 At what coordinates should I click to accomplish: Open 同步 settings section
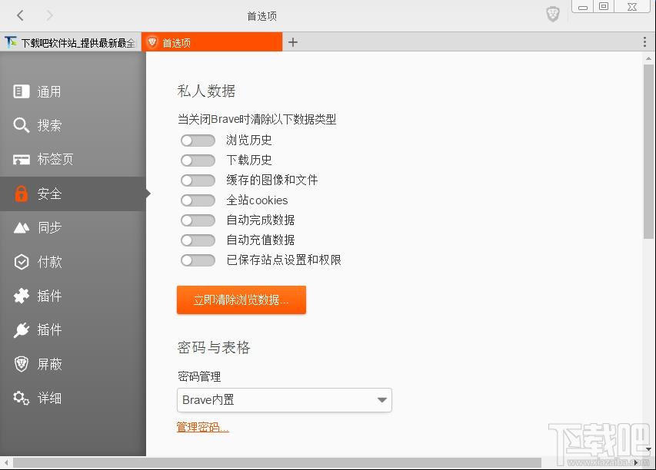pyautogui.click(x=73, y=227)
